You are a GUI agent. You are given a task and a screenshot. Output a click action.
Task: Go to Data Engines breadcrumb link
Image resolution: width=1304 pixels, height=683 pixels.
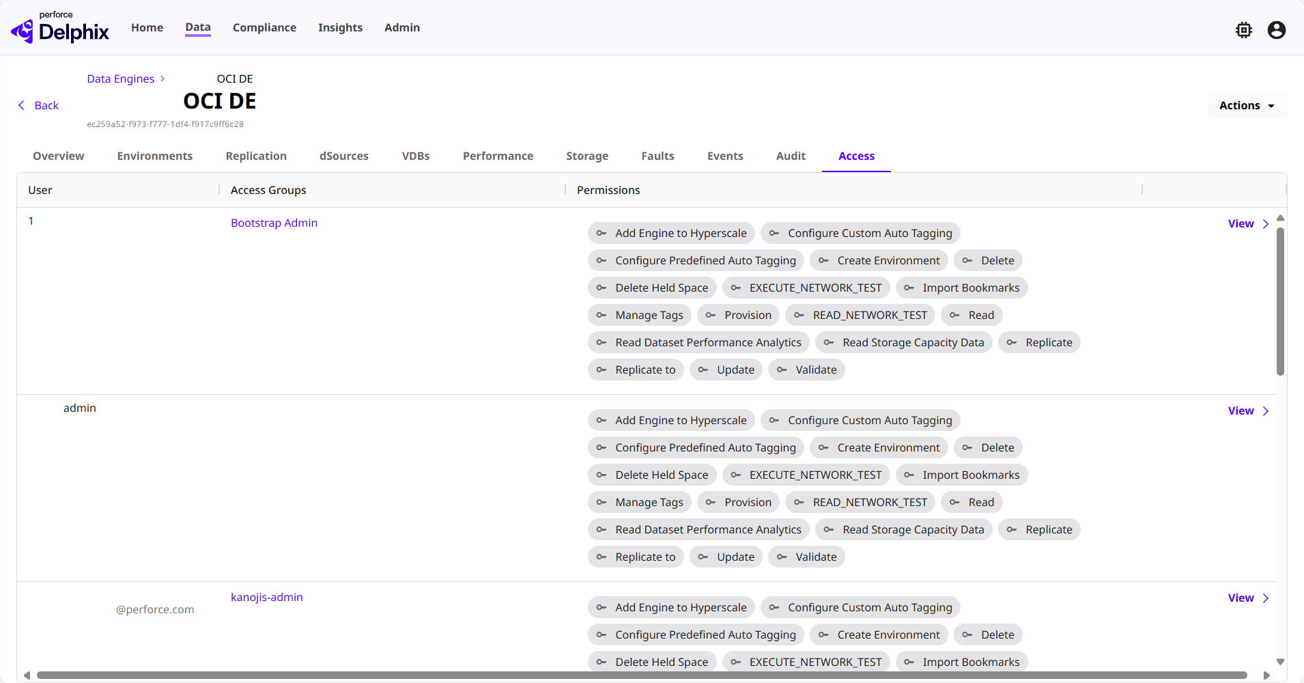point(121,79)
